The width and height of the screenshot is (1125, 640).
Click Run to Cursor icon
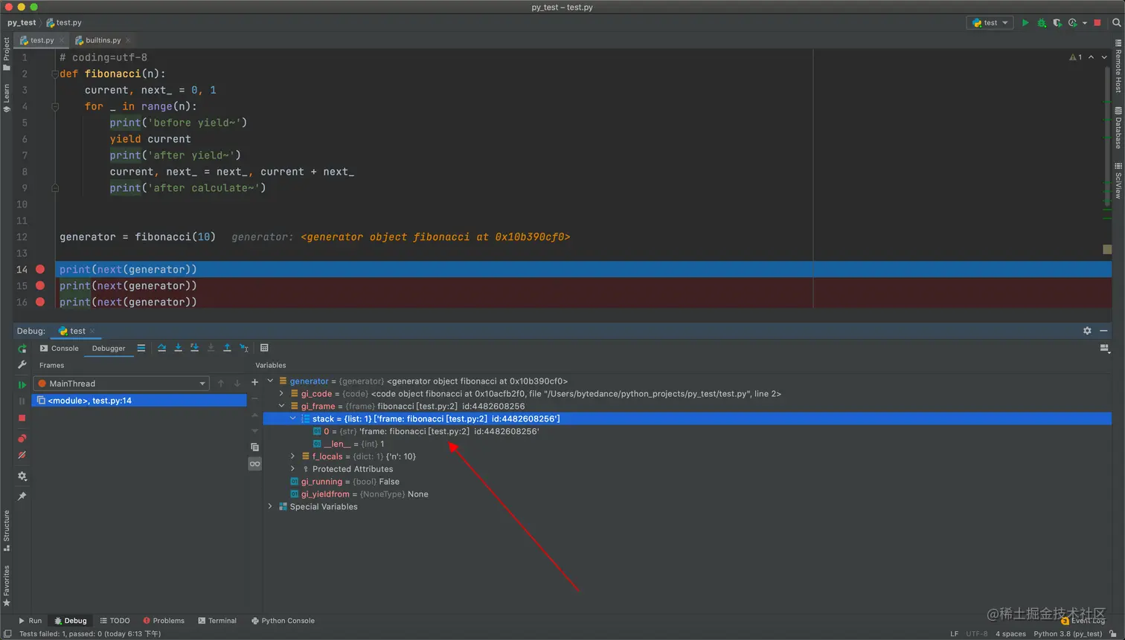pos(243,348)
